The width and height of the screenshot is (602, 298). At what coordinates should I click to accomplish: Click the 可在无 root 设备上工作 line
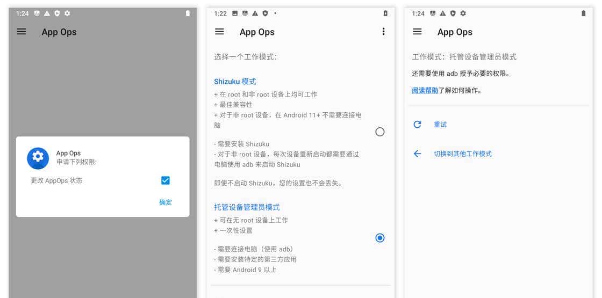coord(251,220)
